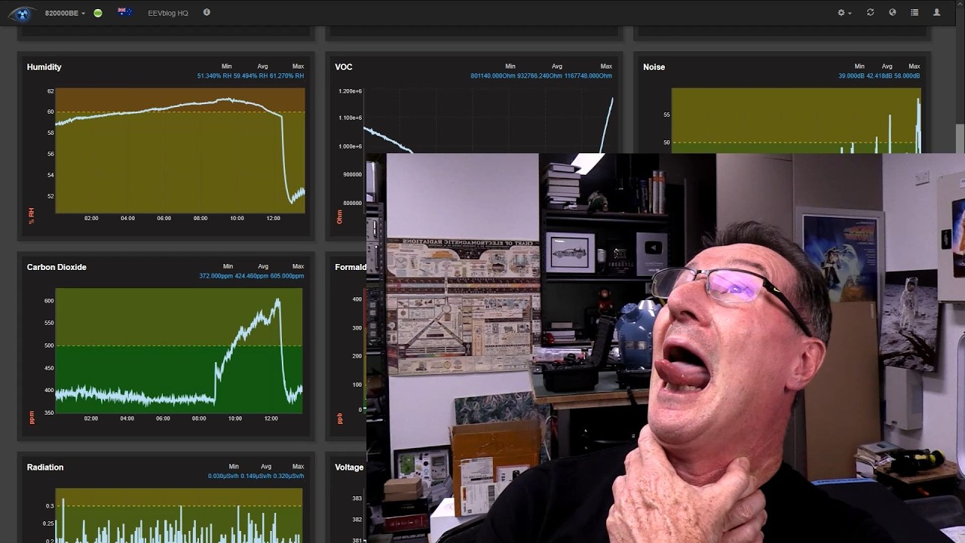Click inside the VOC graph plot
Image resolution: width=965 pixels, height=543 pixels.
tap(489, 121)
